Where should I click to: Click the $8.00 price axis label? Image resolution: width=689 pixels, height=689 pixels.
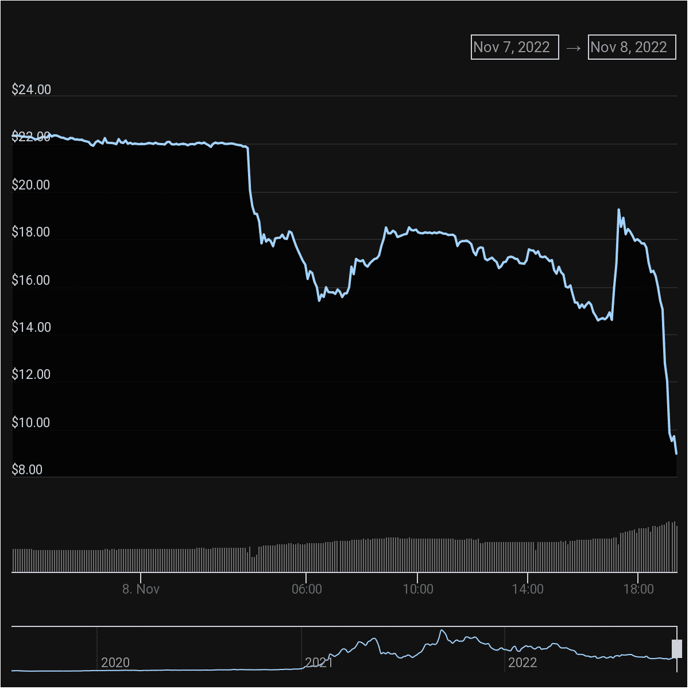tap(27, 470)
